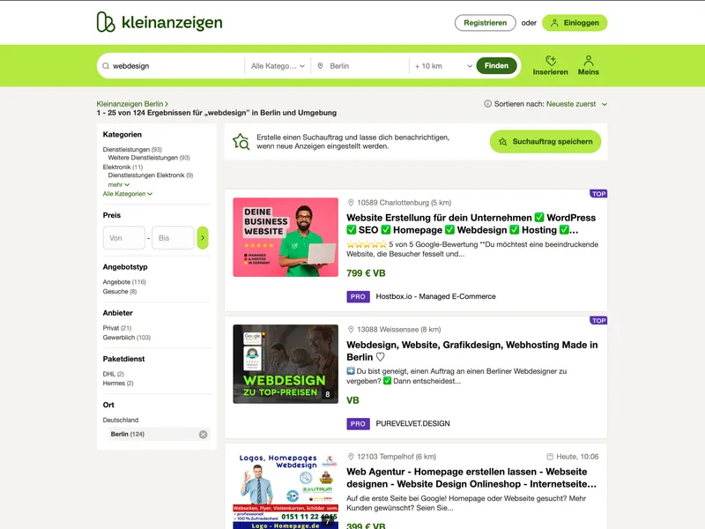This screenshot has height=529, width=705.
Task: Click the PRO badge for Hostbox.io
Action: pos(358,296)
